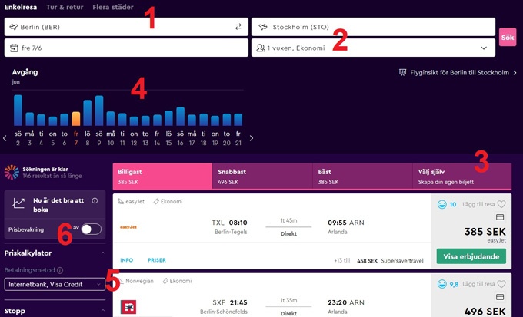523x317 pixels.
Task: Click the info icon in booking advice box
Action: (x=95, y=201)
